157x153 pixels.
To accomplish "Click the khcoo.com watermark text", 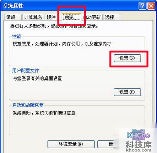I will click(139, 150).
